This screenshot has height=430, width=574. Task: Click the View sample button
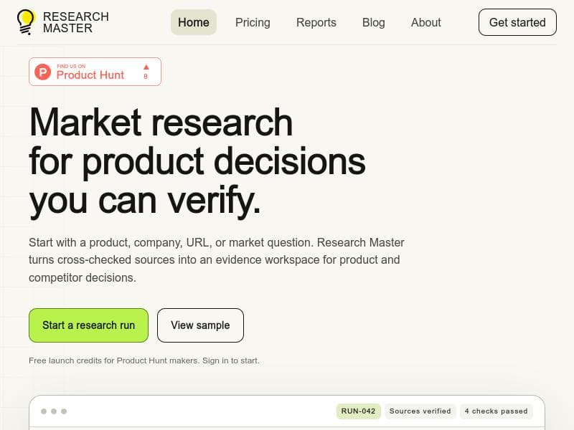click(200, 325)
